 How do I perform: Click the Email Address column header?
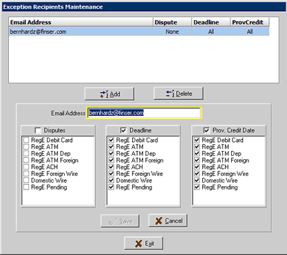click(81, 22)
